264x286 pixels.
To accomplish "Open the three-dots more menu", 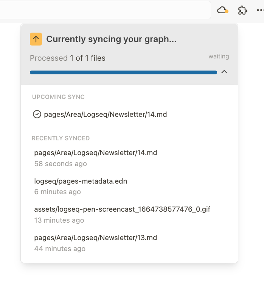I will [260, 10].
